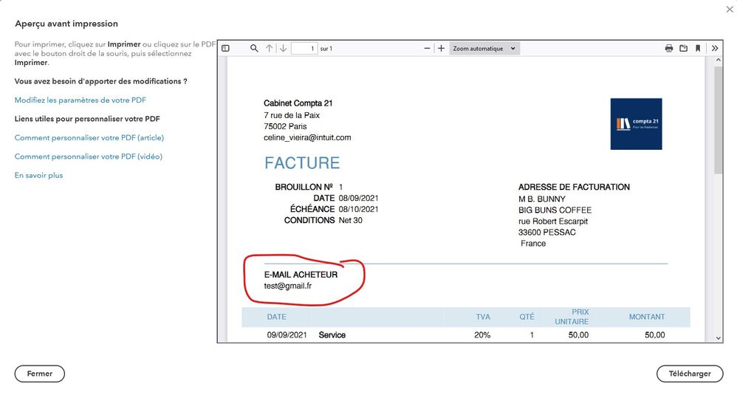Viewport: 737px width, 395px height.
Task: Click the MONTANT column header
Action: [647, 317]
